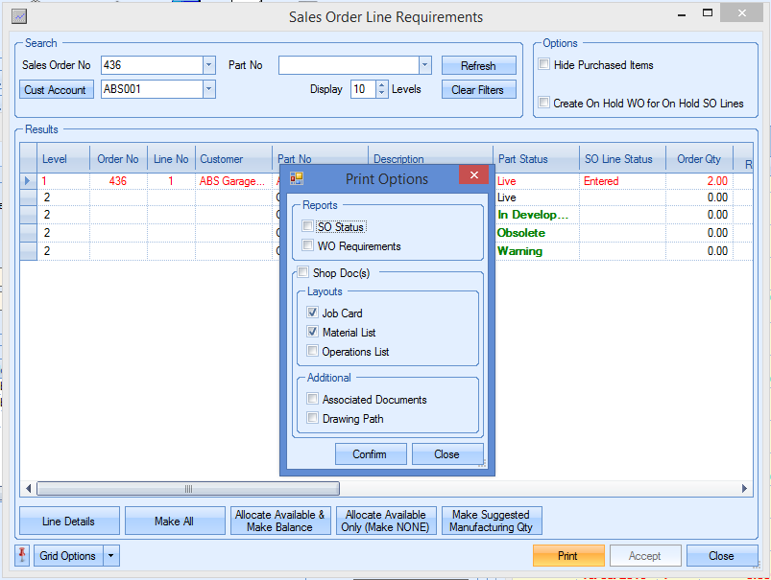Click the Clear Filters button
The width and height of the screenshot is (771, 580).
[478, 90]
